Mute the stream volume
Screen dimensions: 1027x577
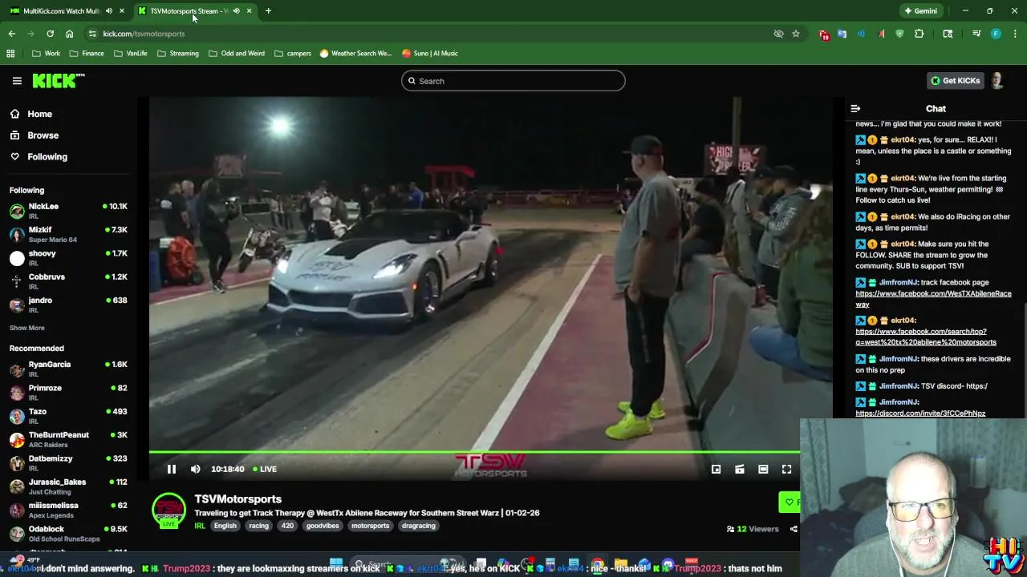[196, 469]
